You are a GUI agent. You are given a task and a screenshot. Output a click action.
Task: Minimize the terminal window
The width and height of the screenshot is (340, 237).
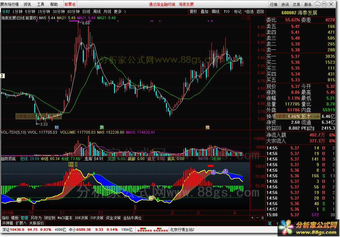tap(317, 4)
